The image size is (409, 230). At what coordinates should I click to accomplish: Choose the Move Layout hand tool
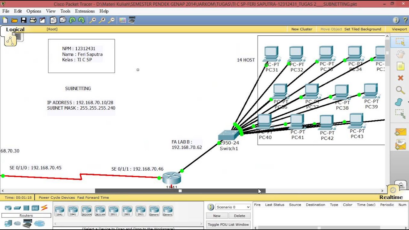coord(400,54)
